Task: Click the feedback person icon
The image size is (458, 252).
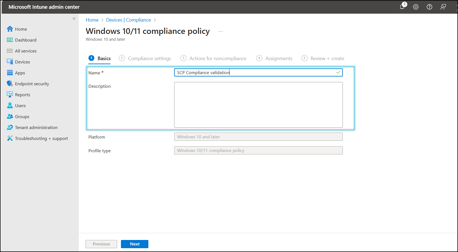Action: pos(443,7)
